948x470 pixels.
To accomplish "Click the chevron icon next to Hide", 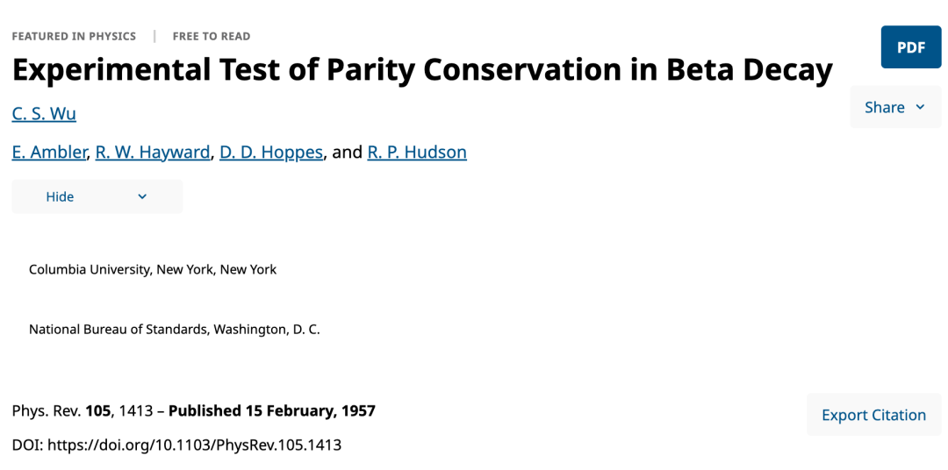I will pos(142,196).
